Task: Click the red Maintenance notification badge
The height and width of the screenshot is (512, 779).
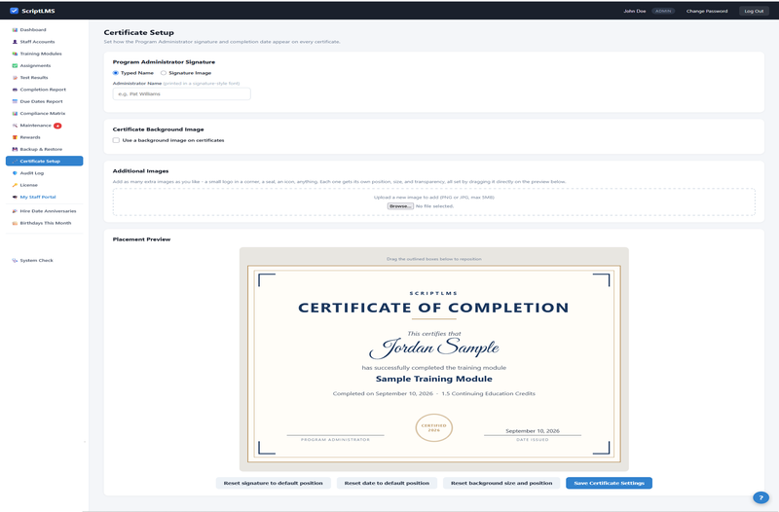Action: [57, 126]
